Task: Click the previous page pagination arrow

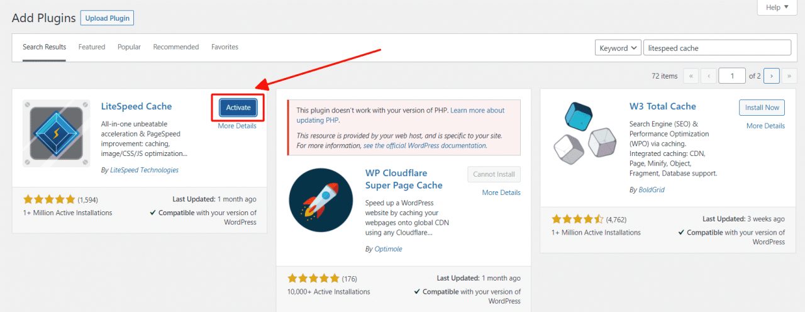Action: point(709,76)
